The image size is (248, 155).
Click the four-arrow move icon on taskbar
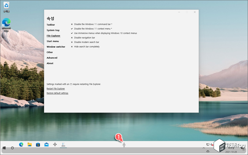click(55, 145)
